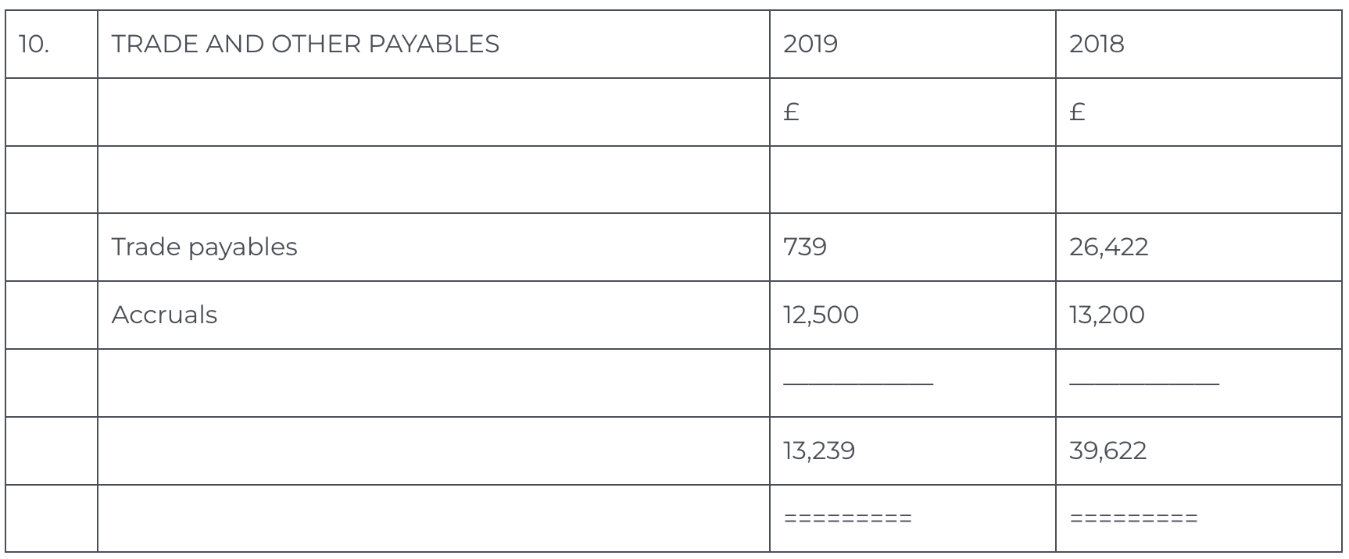The image size is (1349, 559).
Task: Click the "Accruals" row label
Action: (x=164, y=315)
